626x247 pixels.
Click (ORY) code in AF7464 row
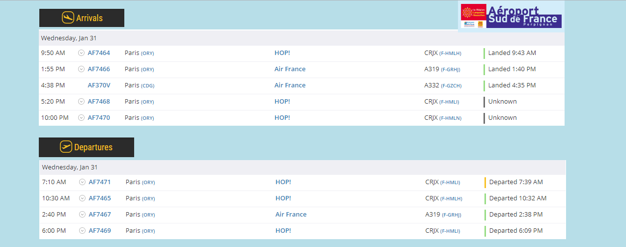pos(147,54)
